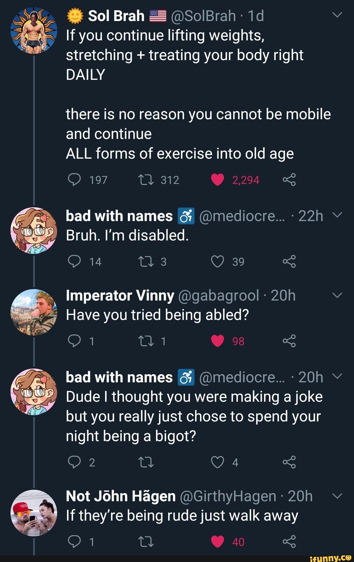Open the @gabagrool profile handle
This screenshot has width=354, height=562.
click(218, 295)
